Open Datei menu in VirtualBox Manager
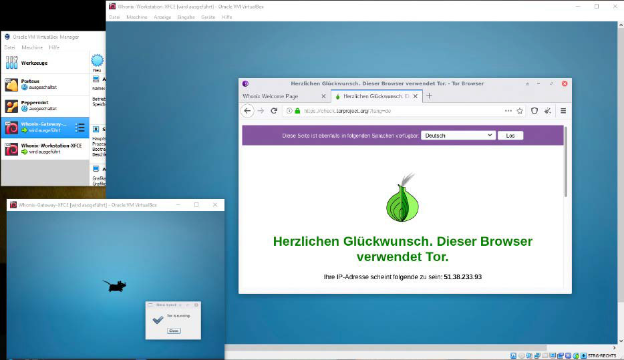The height and width of the screenshot is (360, 624). 9,47
